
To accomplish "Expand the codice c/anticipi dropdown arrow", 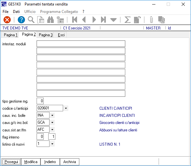I will click(66, 108).
